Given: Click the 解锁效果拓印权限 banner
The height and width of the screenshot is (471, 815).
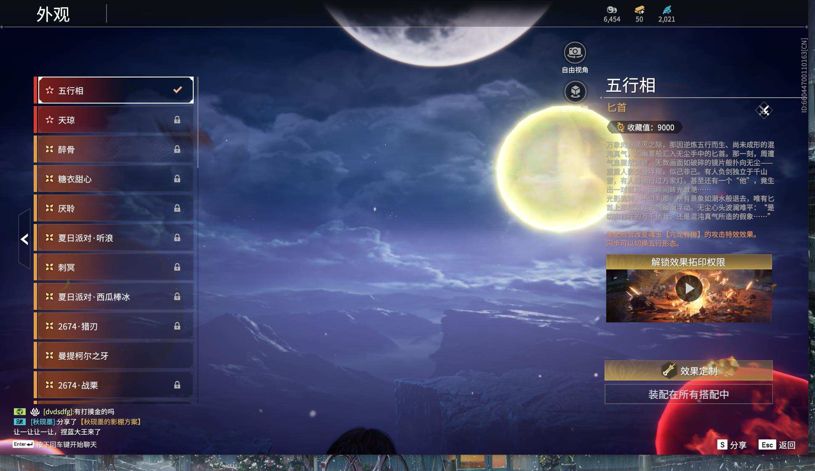Looking at the screenshot, I should tap(689, 262).
